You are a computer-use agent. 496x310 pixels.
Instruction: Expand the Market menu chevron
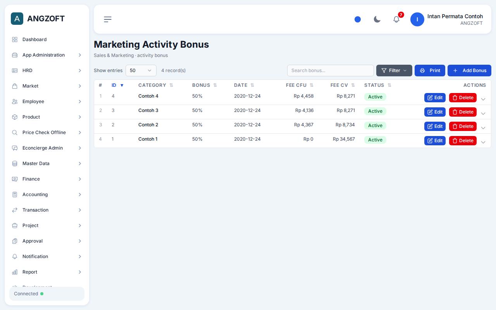80,86
